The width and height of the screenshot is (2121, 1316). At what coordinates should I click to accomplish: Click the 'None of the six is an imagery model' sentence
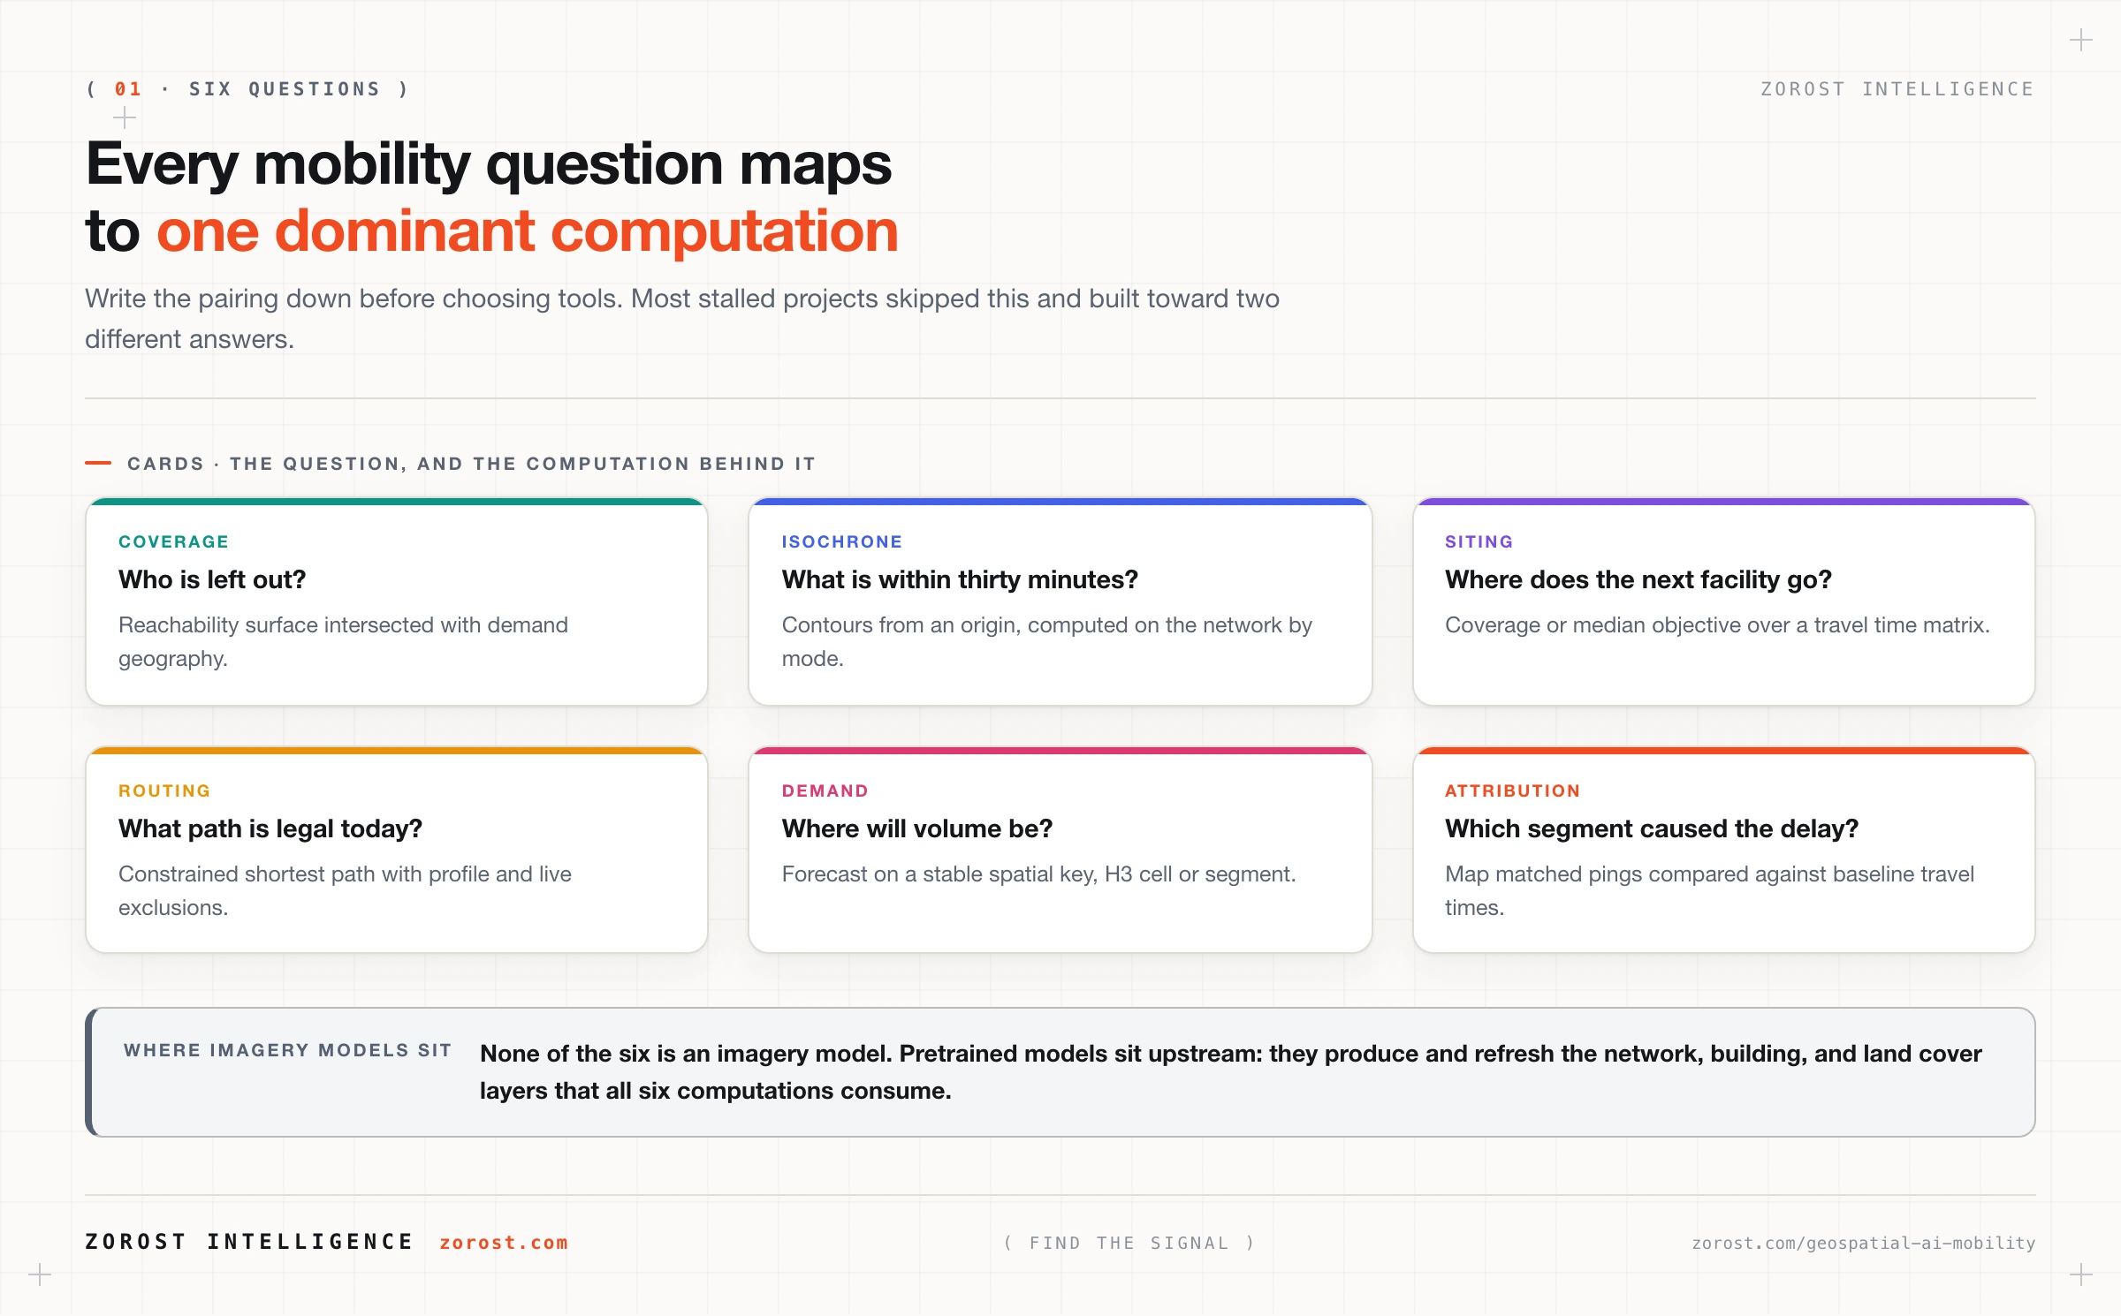click(x=686, y=1054)
